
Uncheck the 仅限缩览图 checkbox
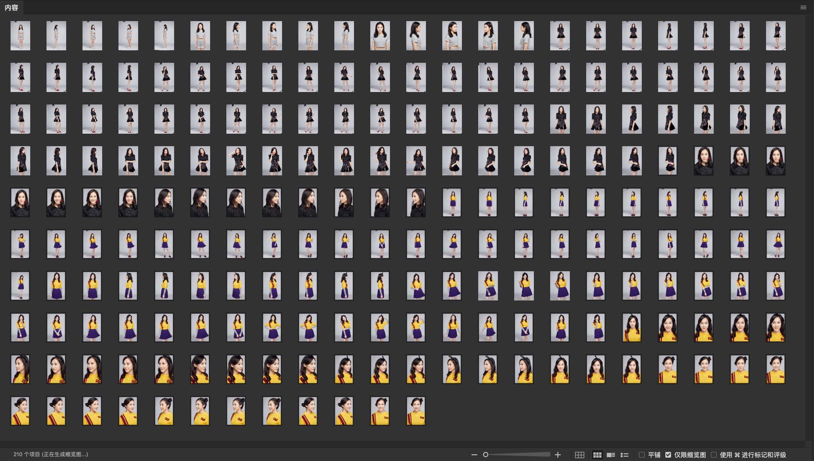(x=668, y=455)
